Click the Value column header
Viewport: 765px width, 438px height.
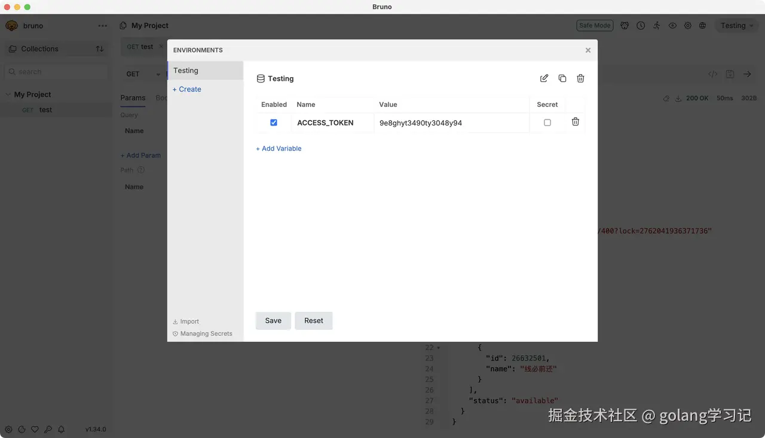point(388,105)
